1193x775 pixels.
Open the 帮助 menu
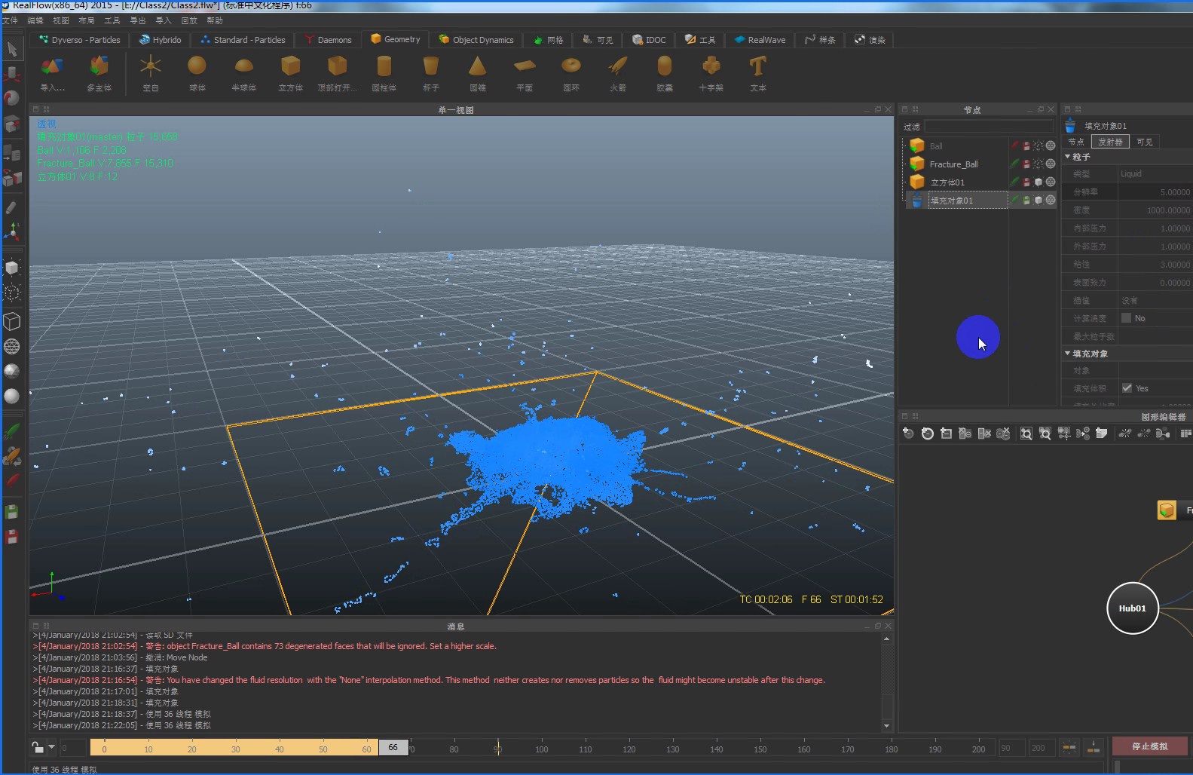215,20
